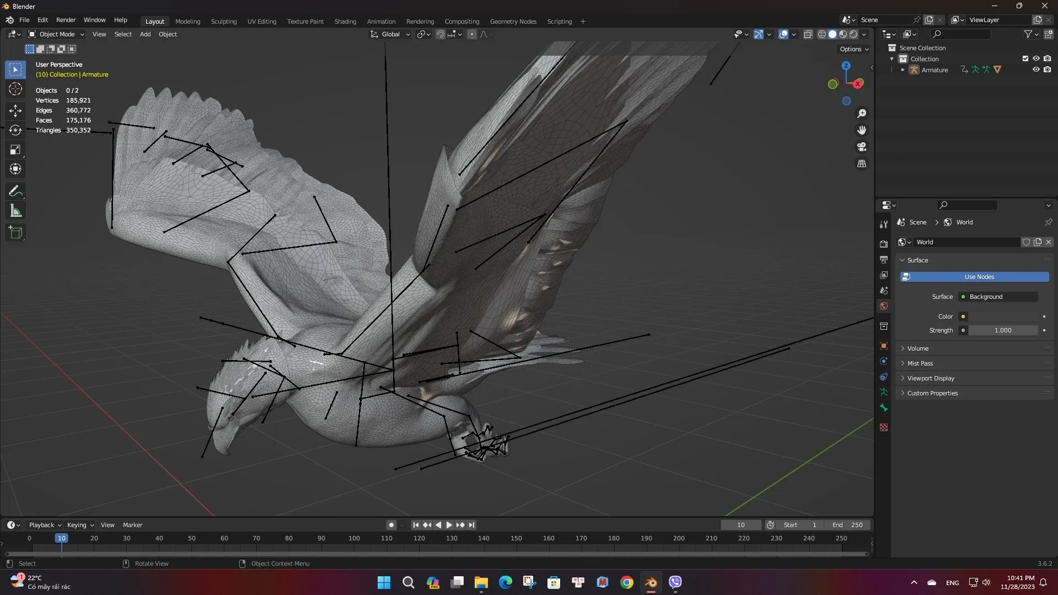Pick the Annotate tool
Screen dimensions: 1058x595
[x=15, y=190]
